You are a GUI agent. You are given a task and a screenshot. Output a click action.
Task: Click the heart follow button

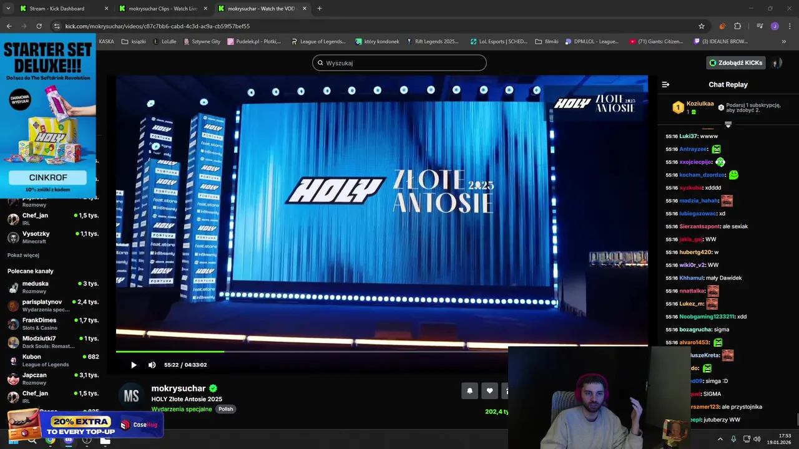pyautogui.click(x=490, y=391)
